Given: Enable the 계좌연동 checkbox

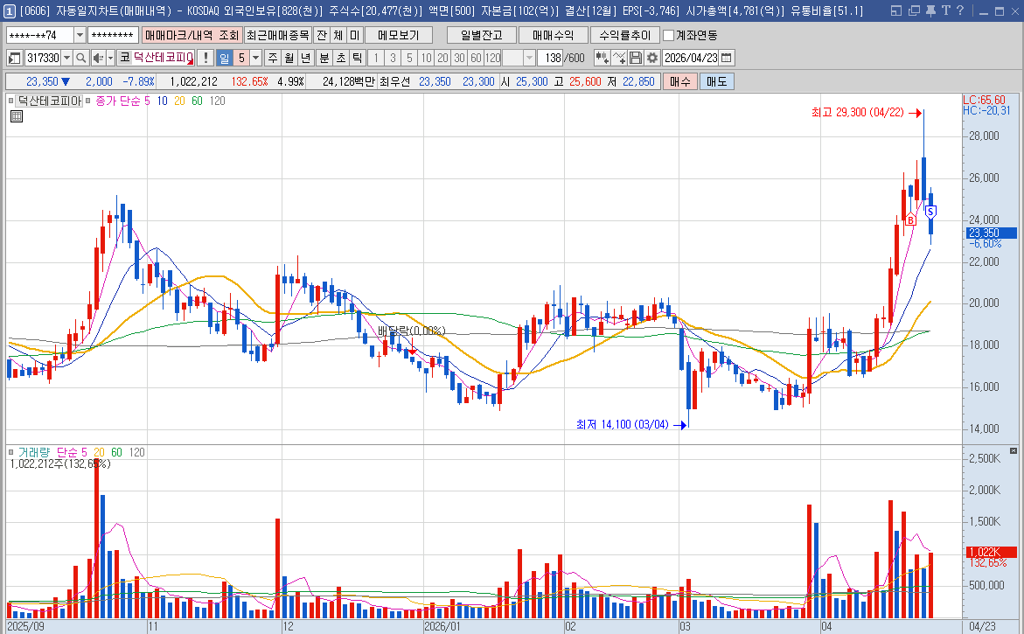Looking at the screenshot, I should point(669,35).
